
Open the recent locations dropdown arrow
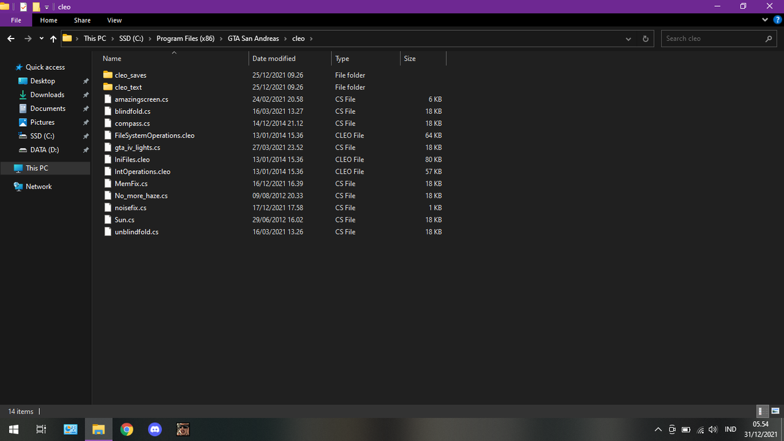[x=41, y=39]
